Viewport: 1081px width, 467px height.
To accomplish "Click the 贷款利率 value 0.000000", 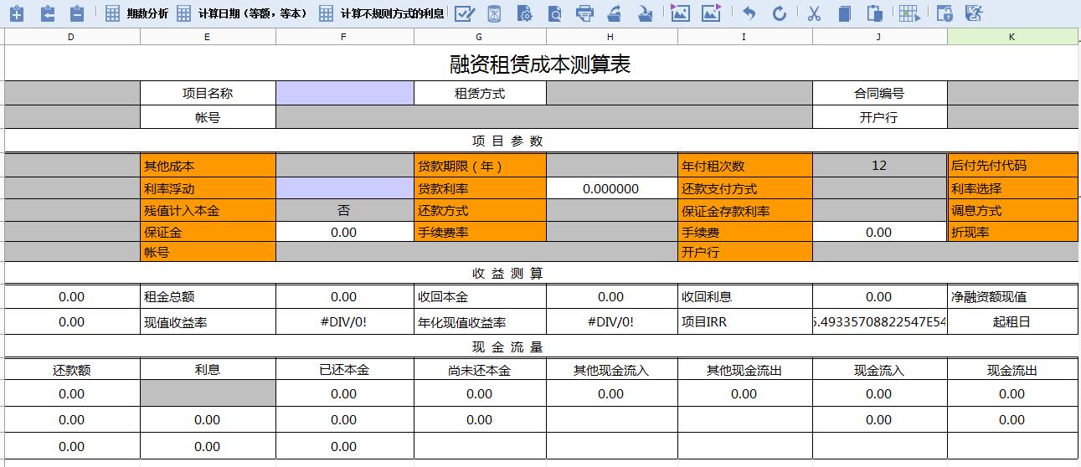I will pos(611,188).
